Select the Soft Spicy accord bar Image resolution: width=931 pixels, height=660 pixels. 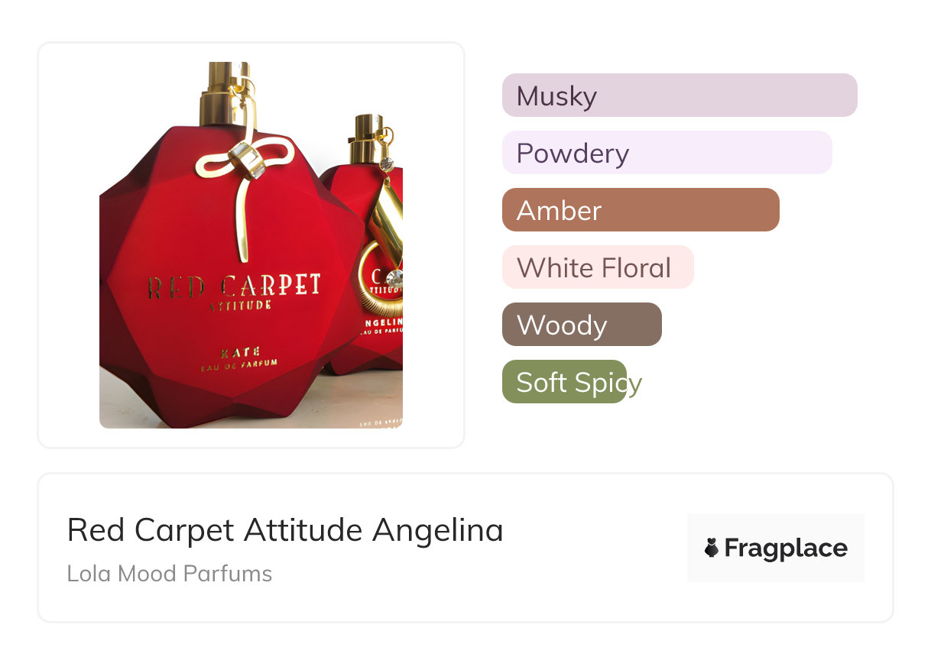point(564,382)
